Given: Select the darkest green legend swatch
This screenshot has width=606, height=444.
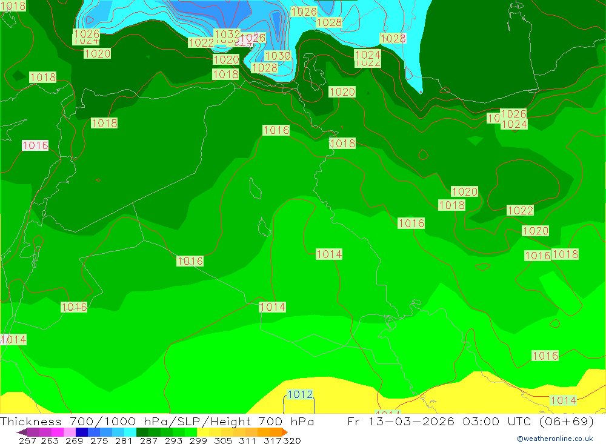Looking at the screenshot, I should click(x=142, y=432).
